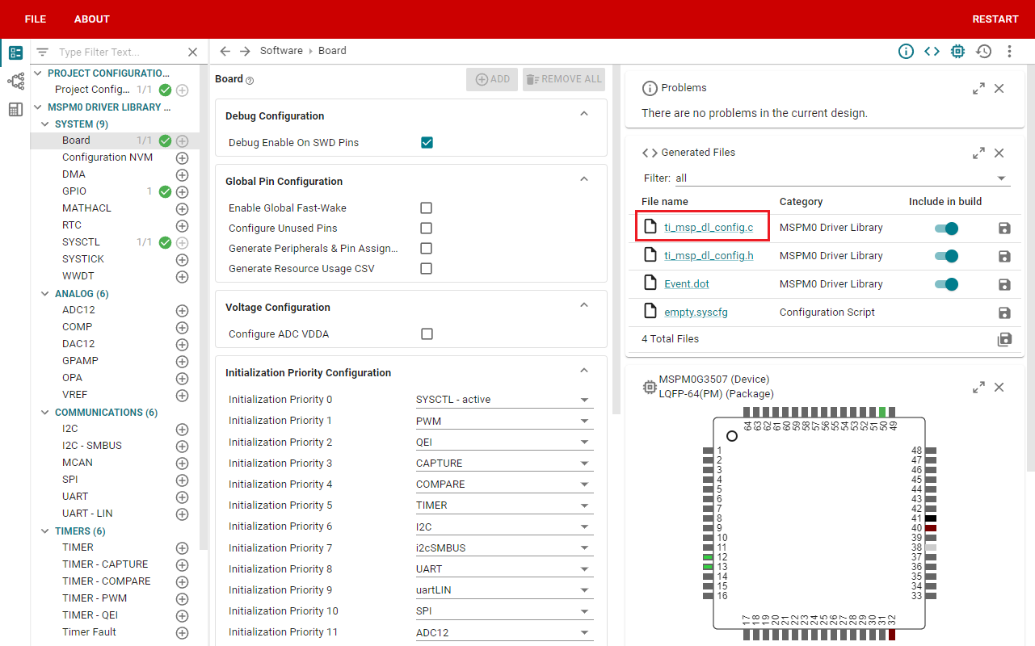Add an ADC12 instance with plus icon

(182, 310)
